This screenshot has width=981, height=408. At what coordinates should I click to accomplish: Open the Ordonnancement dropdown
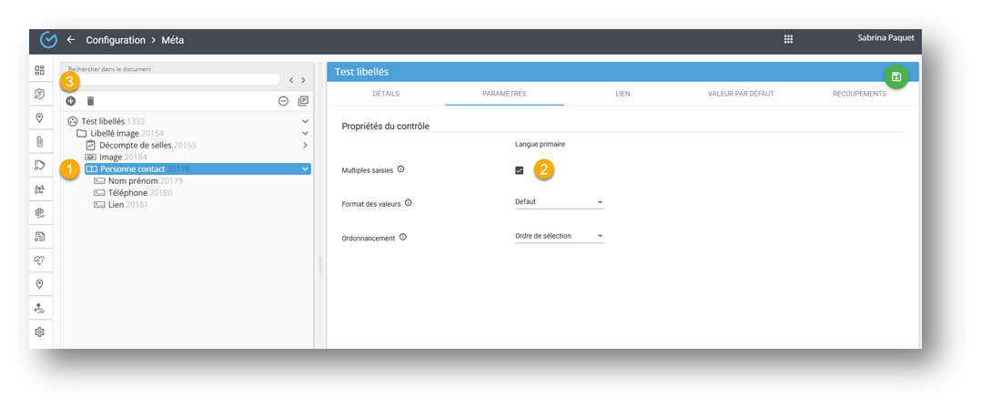(x=559, y=236)
